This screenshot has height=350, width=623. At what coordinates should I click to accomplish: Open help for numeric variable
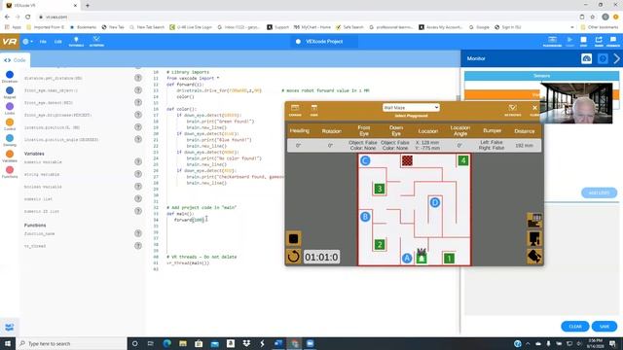(x=138, y=161)
